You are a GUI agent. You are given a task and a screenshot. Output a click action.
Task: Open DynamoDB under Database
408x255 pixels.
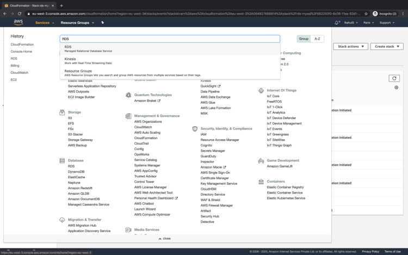coord(76,172)
